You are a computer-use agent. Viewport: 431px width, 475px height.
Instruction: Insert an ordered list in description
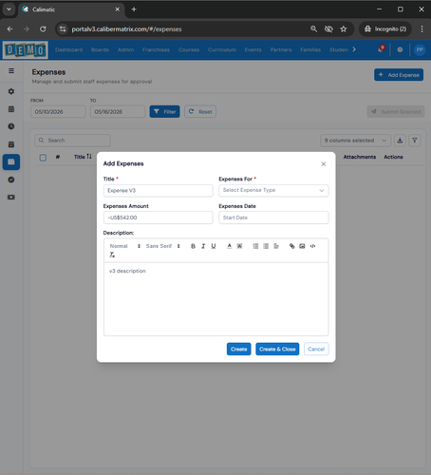(x=255, y=246)
